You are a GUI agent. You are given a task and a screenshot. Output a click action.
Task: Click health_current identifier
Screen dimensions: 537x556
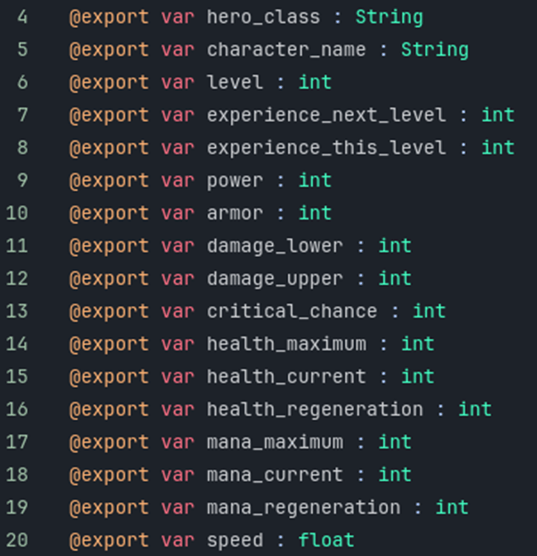(x=286, y=376)
